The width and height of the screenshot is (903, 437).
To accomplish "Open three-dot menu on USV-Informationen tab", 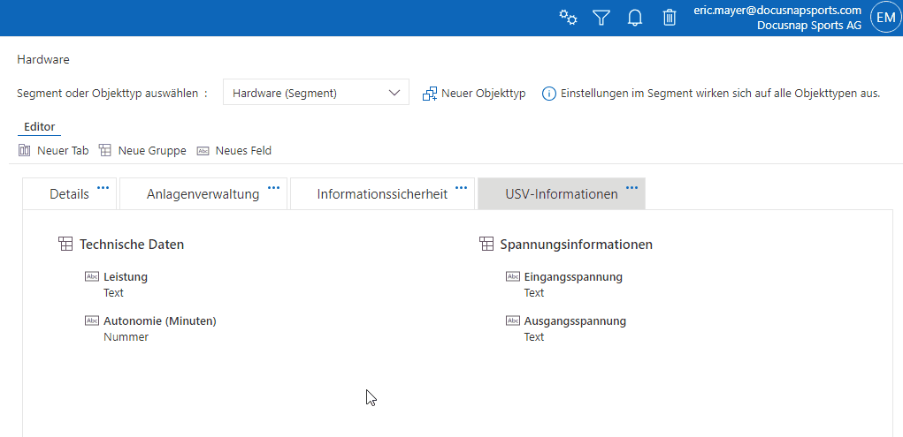I will [x=631, y=187].
